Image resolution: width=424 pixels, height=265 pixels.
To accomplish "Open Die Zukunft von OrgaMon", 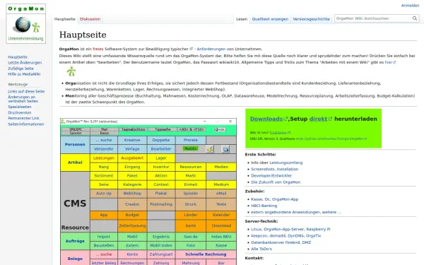I will point(276,182).
